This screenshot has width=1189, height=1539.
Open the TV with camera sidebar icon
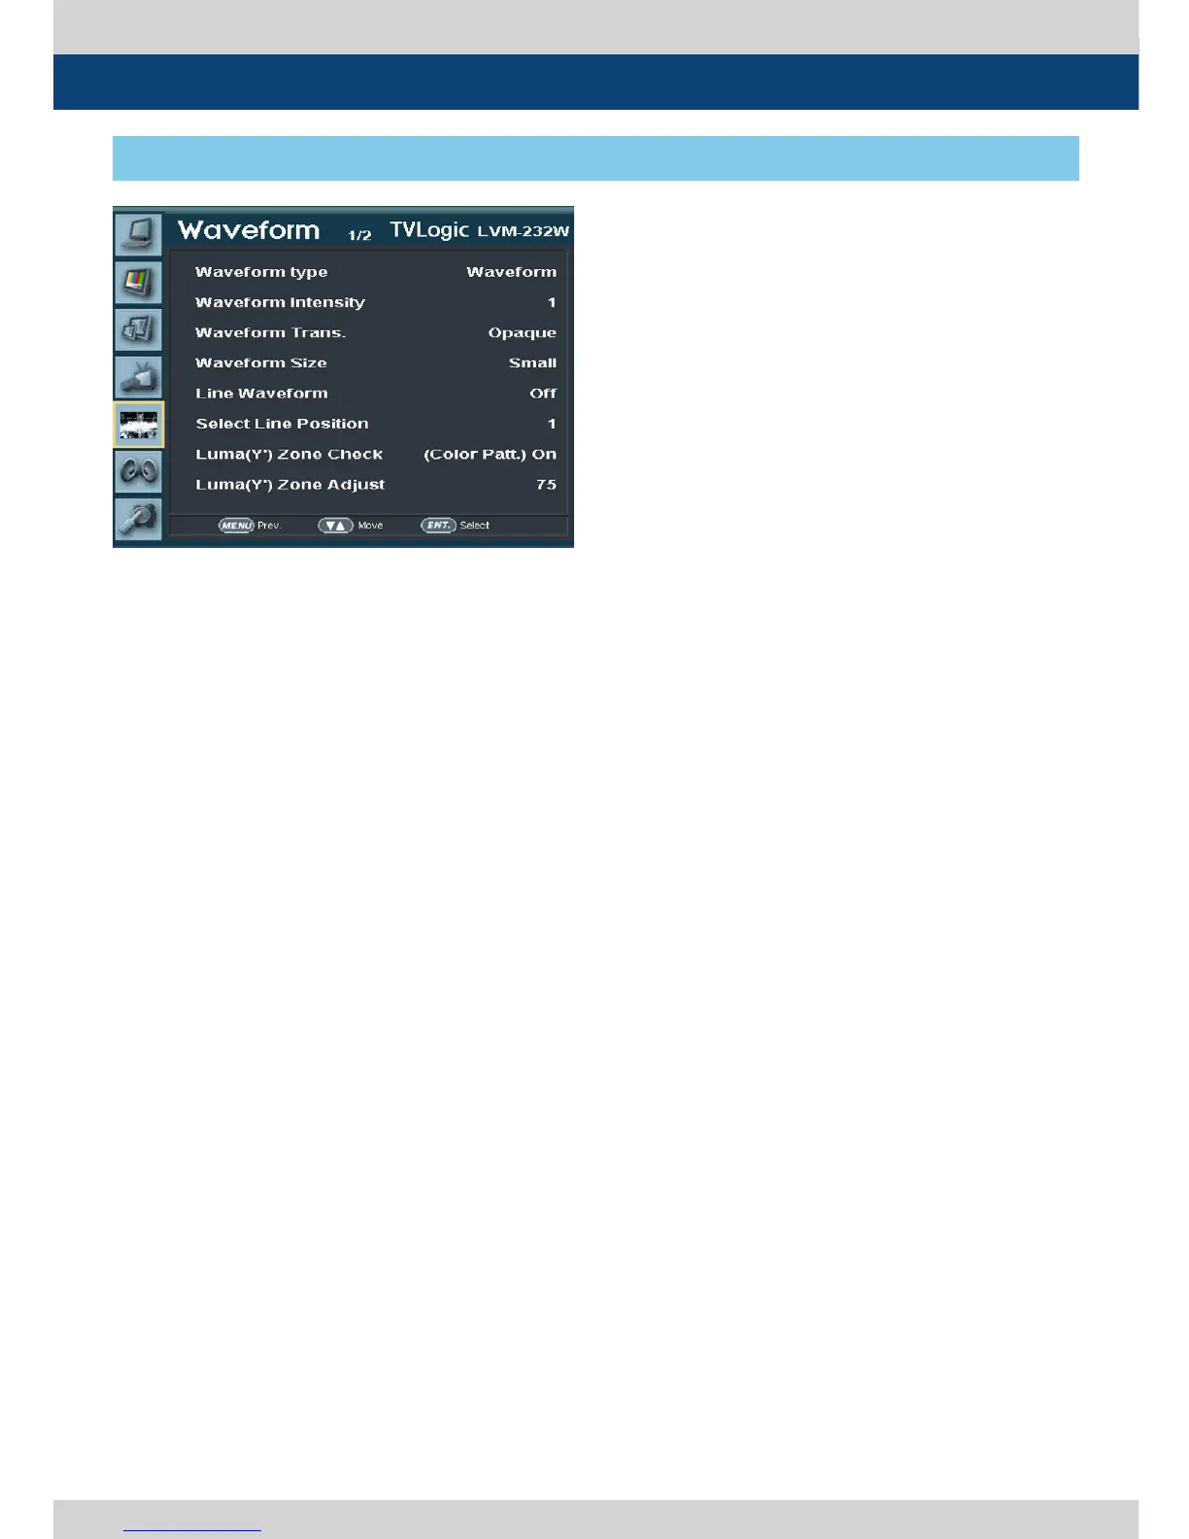(138, 377)
